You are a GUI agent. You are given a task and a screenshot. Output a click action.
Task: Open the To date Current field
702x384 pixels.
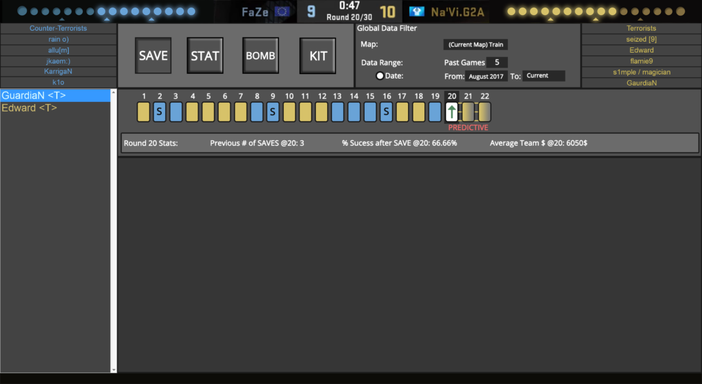click(x=544, y=75)
